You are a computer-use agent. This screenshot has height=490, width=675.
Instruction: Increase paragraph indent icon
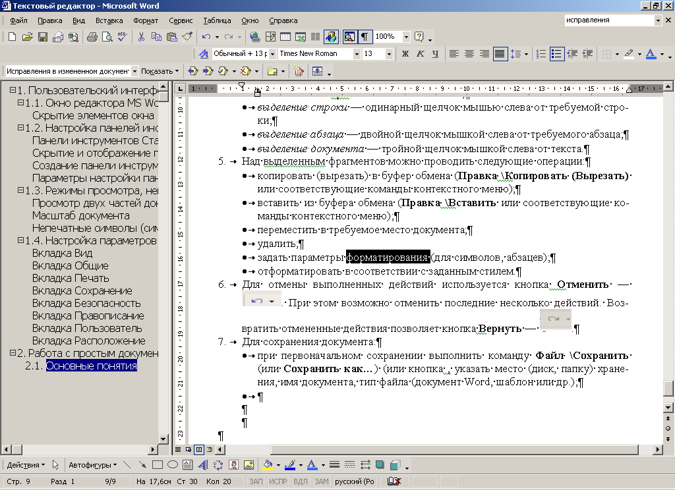point(587,54)
